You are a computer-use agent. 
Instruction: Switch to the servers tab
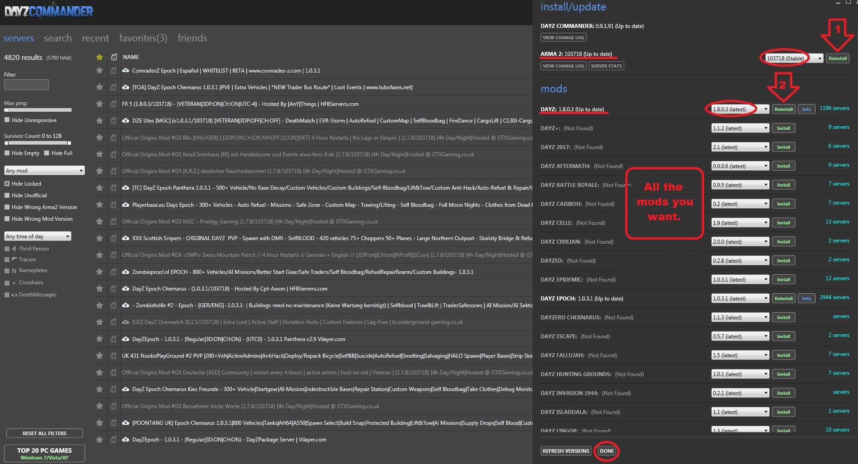point(18,38)
